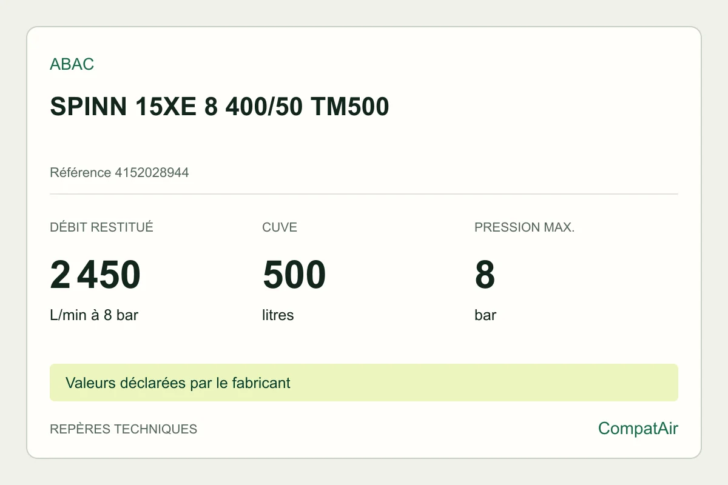Image resolution: width=728 pixels, height=485 pixels.
Task: Click the CUVE label
Action: pyautogui.click(x=280, y=227)
